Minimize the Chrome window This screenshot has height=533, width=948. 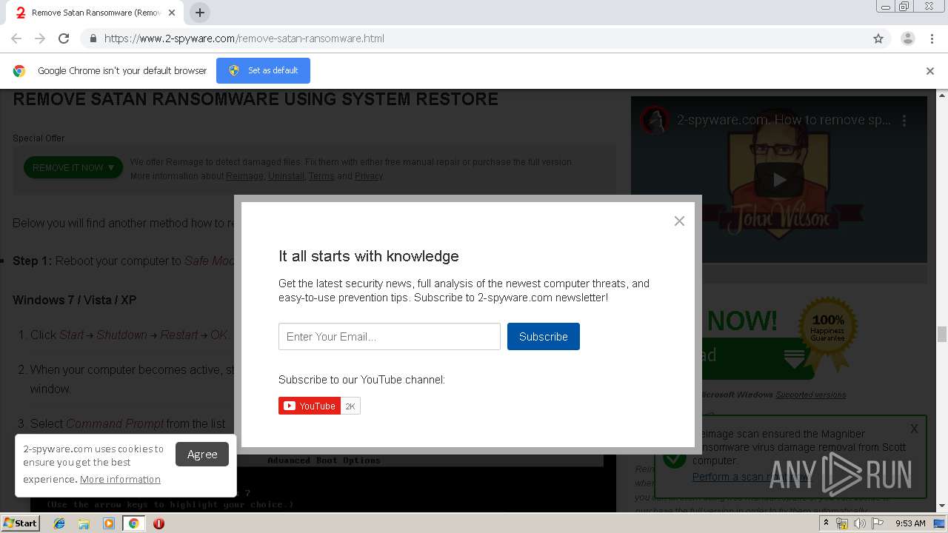[886, 7]
